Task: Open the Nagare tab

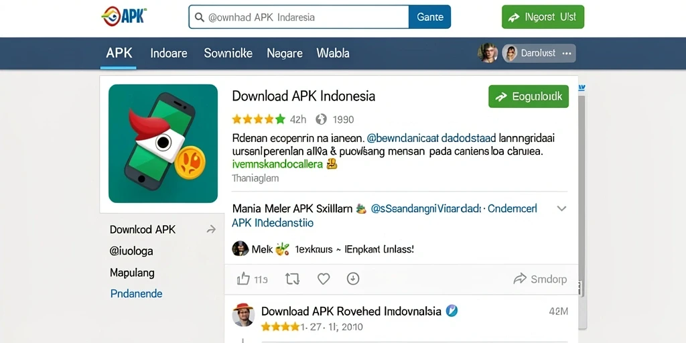Action: [x=285, y=54]
